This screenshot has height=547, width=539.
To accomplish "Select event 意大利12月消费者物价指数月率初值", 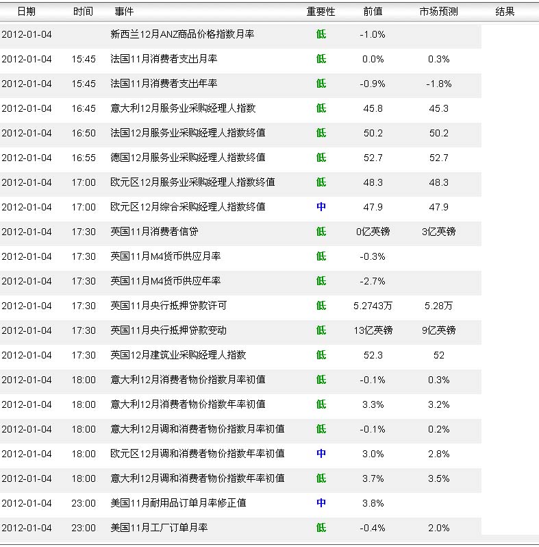I will pyautogui.click(x=188, y=380).
